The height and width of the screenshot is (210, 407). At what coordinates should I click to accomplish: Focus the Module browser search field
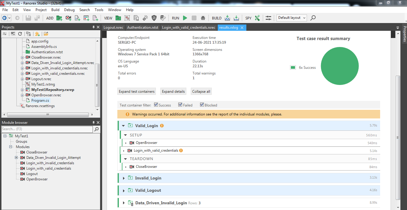47,129
